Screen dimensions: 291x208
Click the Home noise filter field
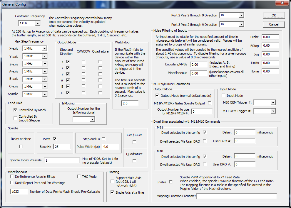[x=270, y=71]
